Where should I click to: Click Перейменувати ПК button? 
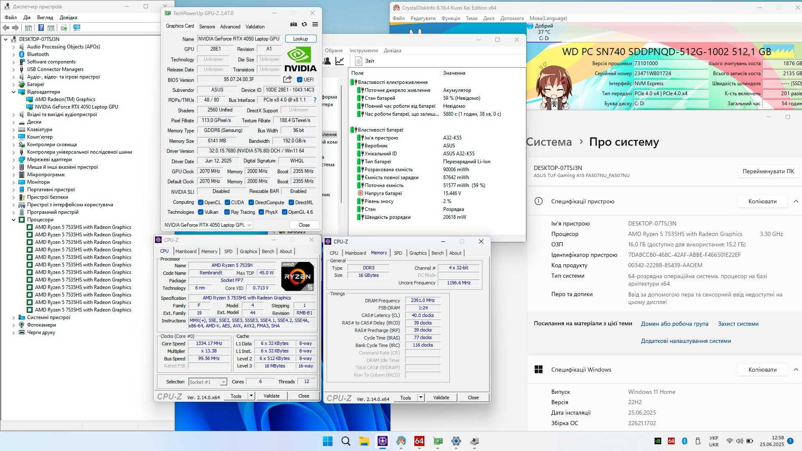768,171
